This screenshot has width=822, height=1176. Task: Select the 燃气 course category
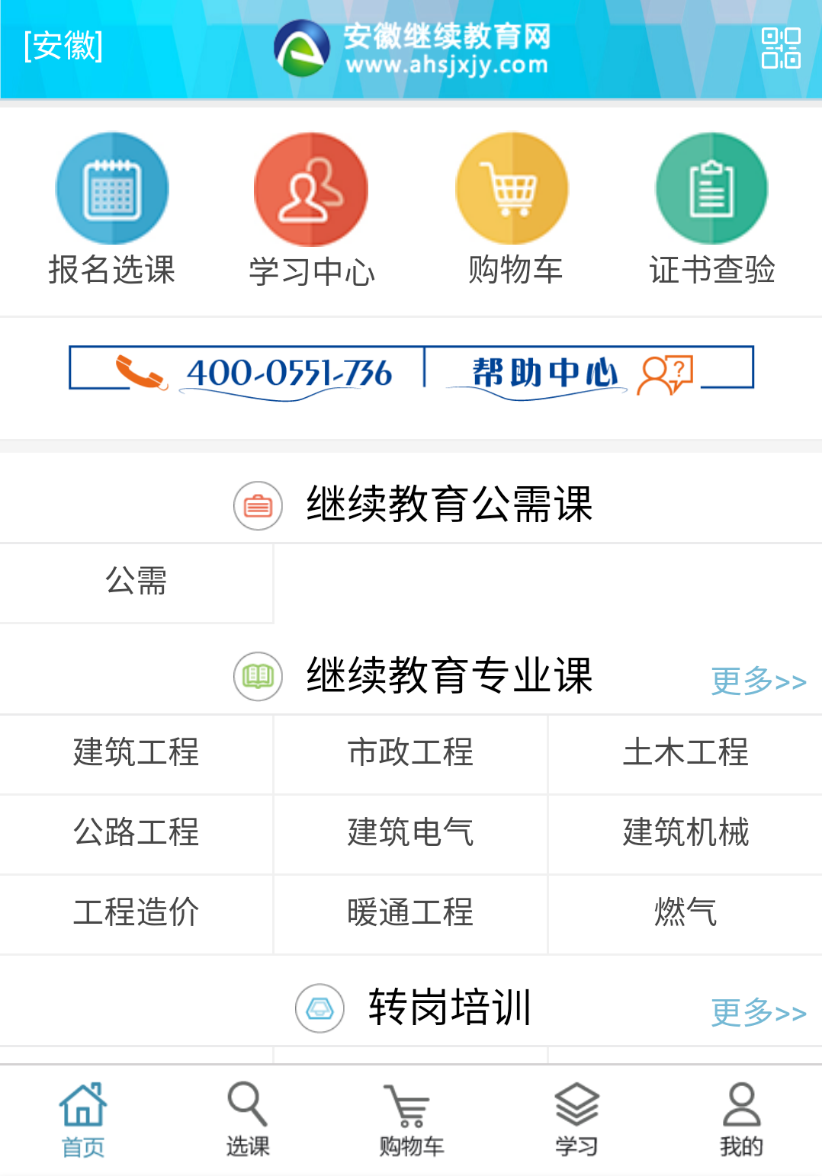point(685,912)
